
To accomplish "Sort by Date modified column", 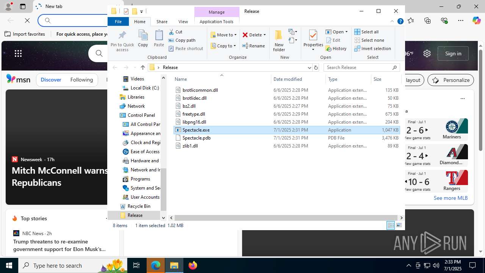I will click(298, 79).
